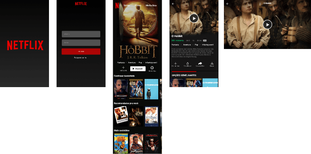The image size is (311, 154).
Task: Focus the password input field
Action: 81,43
